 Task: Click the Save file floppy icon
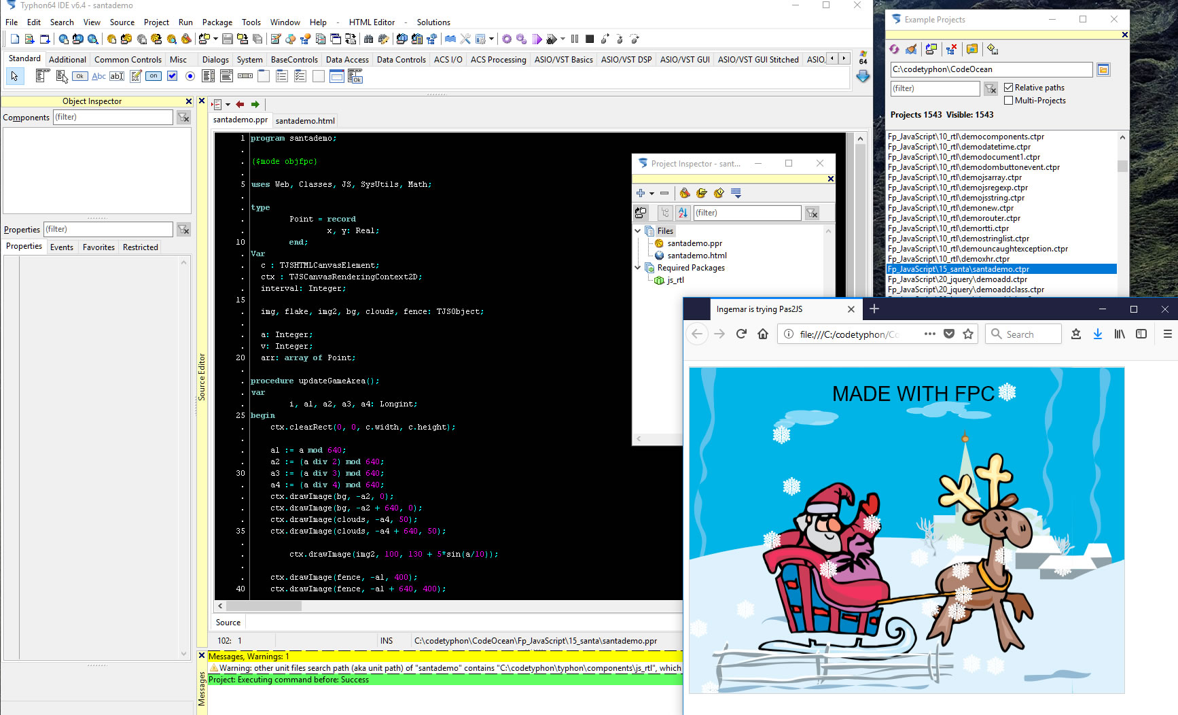tap(228, 39)
